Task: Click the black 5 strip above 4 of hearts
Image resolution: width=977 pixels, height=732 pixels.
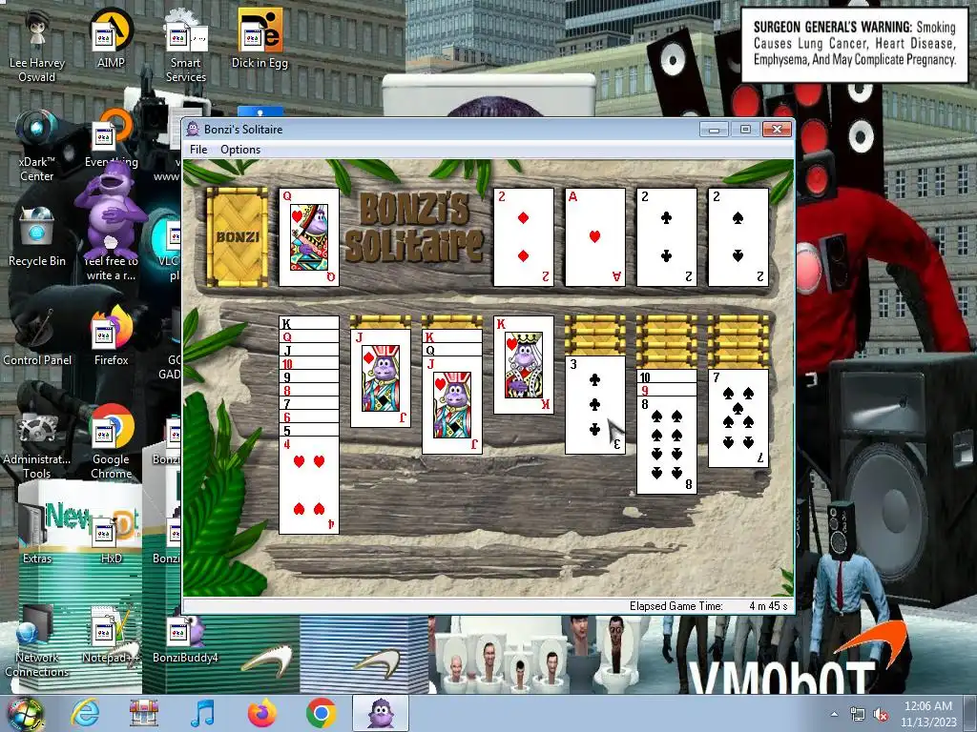Action: [309, 430]
